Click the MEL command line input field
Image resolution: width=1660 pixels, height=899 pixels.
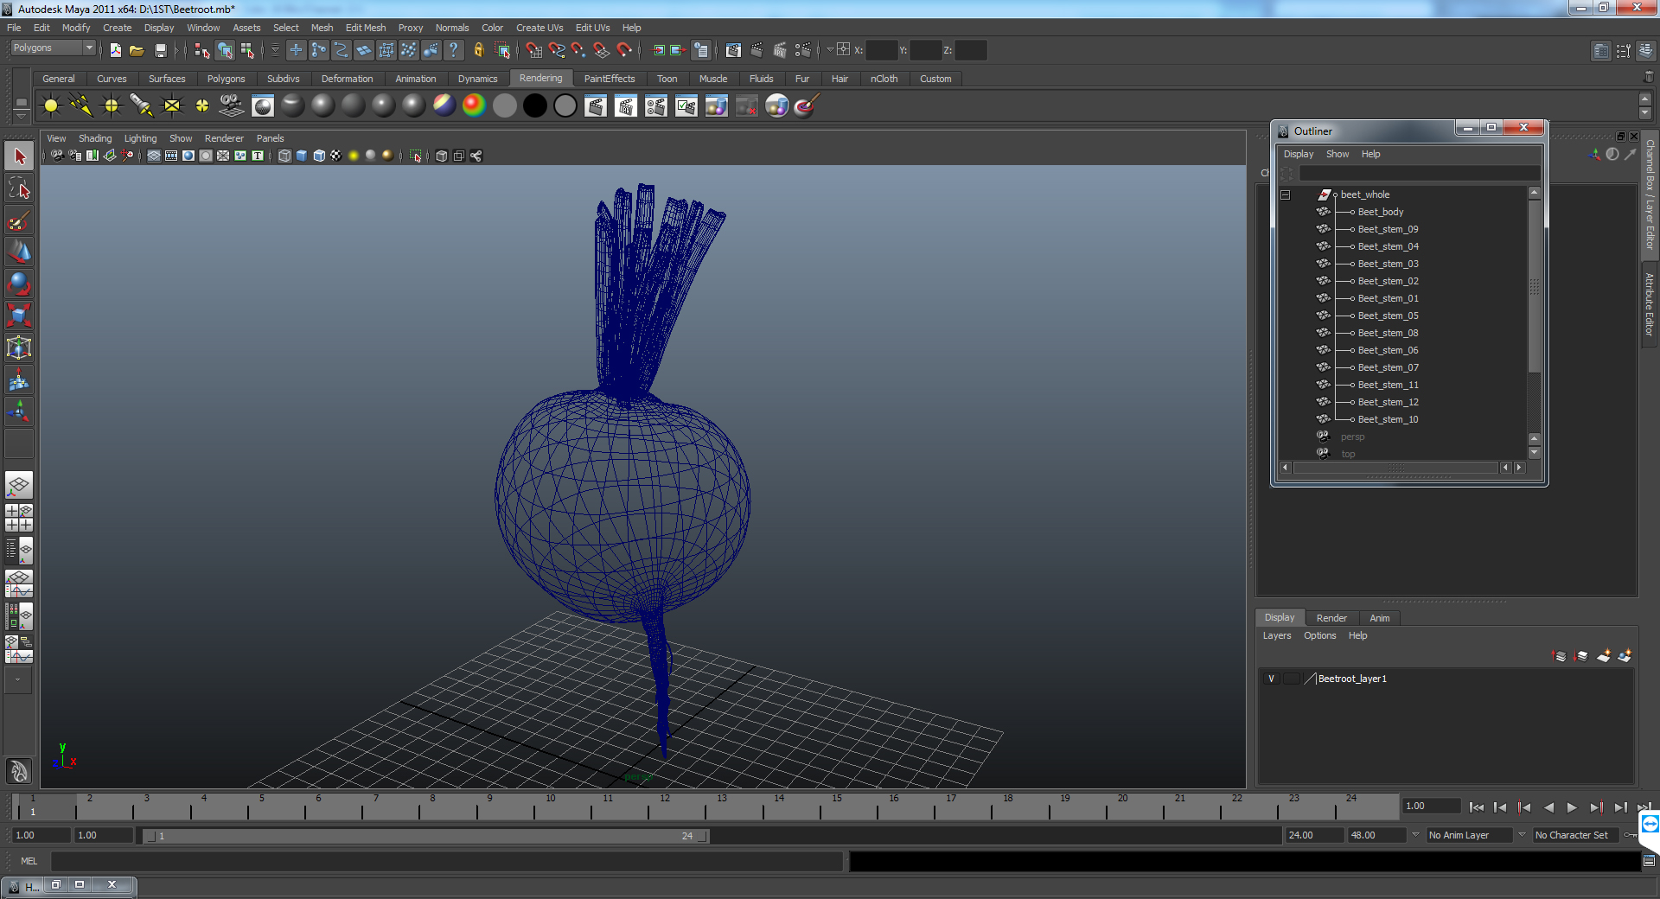click(x=446, y=861)
